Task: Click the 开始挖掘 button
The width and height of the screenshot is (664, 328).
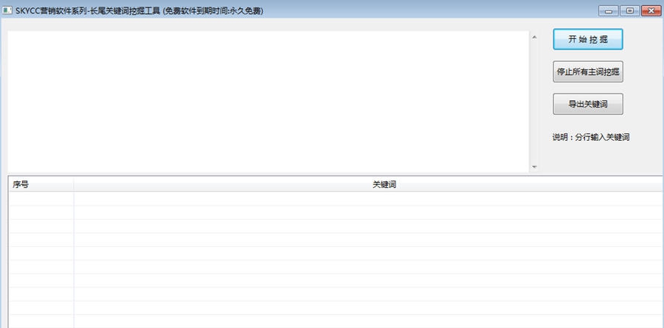Action: tap(588, 39)
